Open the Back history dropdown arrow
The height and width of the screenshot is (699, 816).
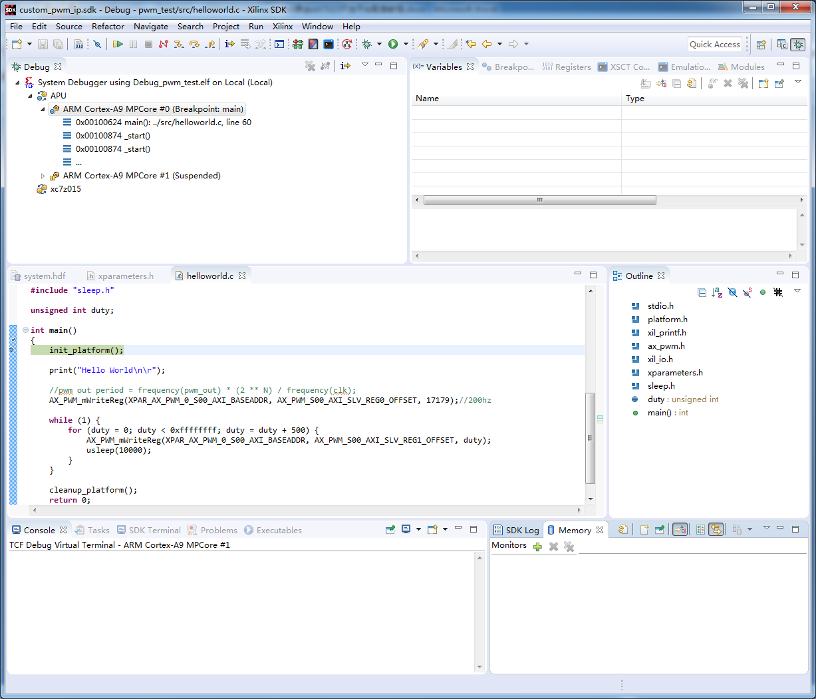(x=499, y=44)
